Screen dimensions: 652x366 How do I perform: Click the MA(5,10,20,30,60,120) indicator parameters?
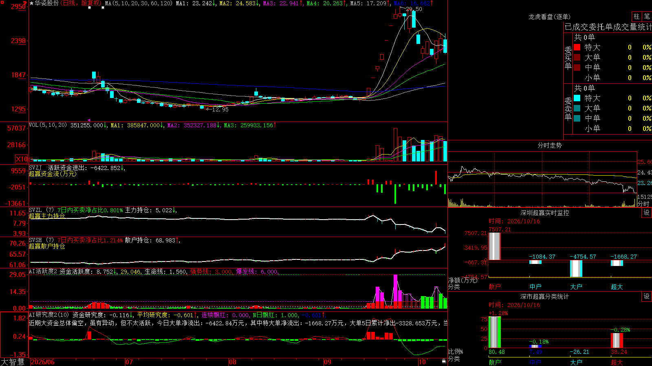coord(139,3)
